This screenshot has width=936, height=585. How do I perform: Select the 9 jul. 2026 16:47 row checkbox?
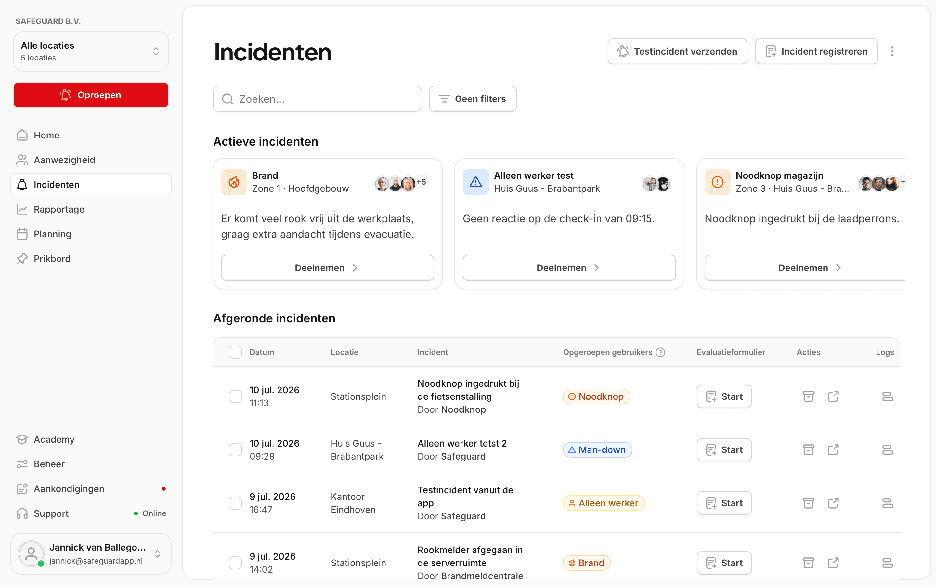click(235, 503)
